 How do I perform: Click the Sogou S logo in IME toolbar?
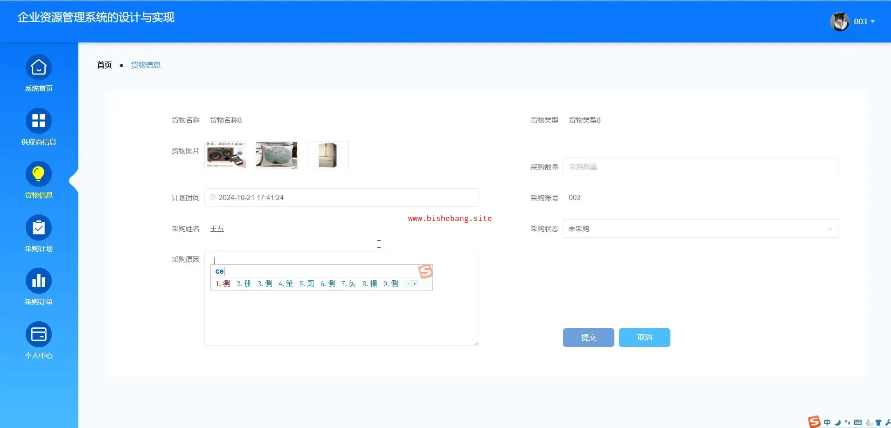coord(814,422)
